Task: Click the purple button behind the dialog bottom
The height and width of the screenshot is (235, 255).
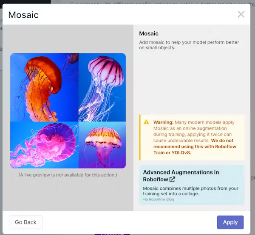Action: tap(112, 234)
